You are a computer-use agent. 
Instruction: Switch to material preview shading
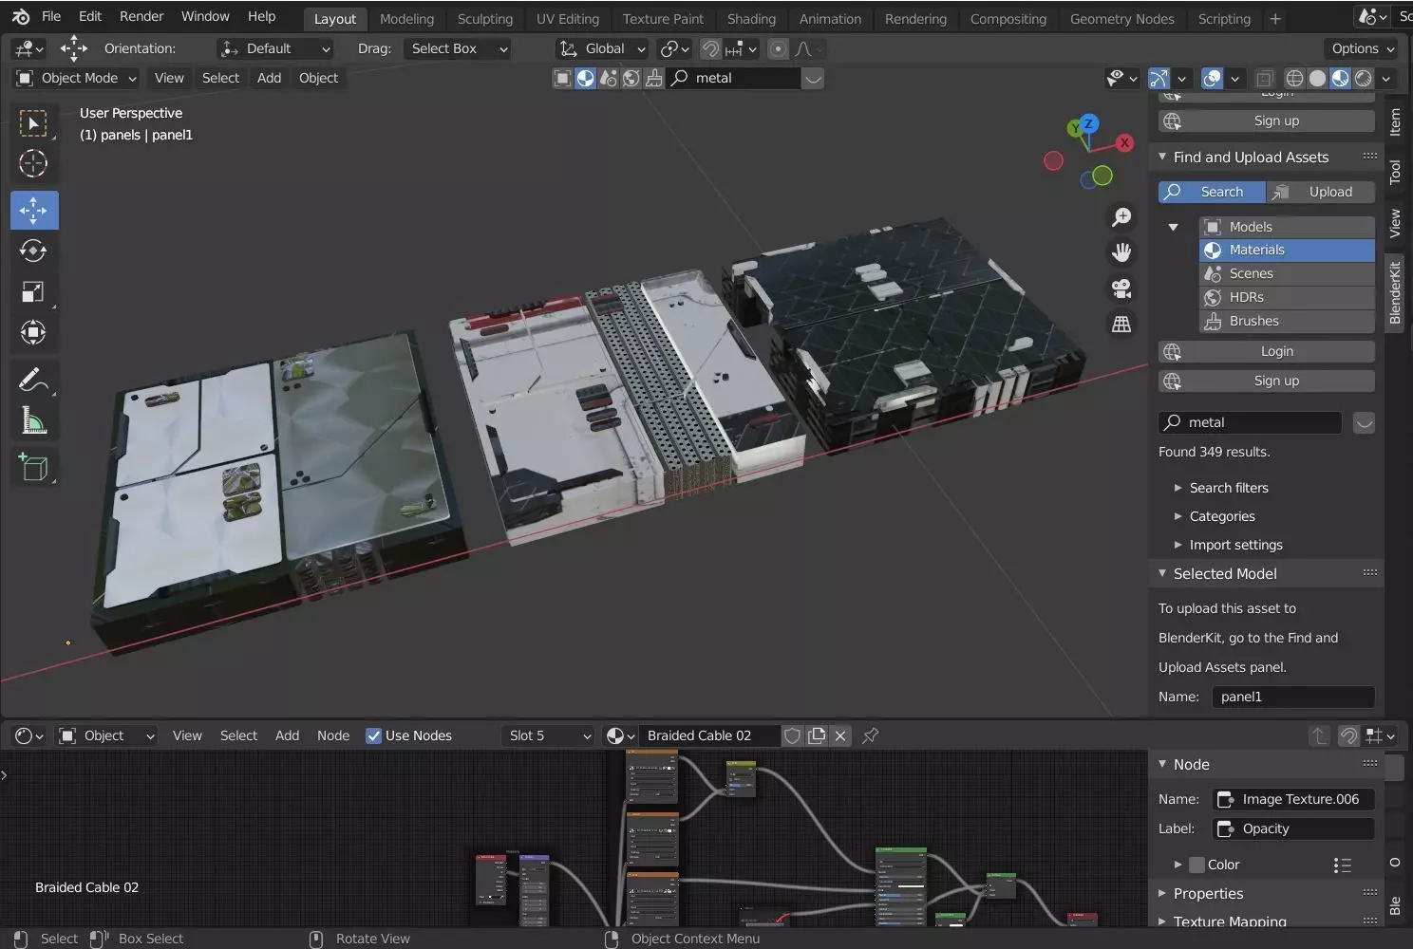point(1340,78)
